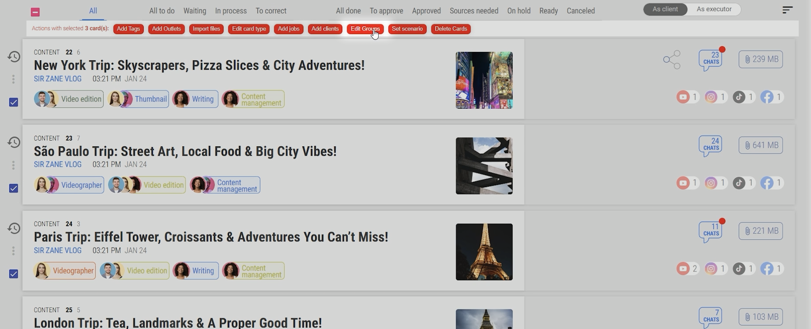Screen dimensions: 811x329
Task: Open YouTube outlet on Paris Trip card
Action: (683, 269)
